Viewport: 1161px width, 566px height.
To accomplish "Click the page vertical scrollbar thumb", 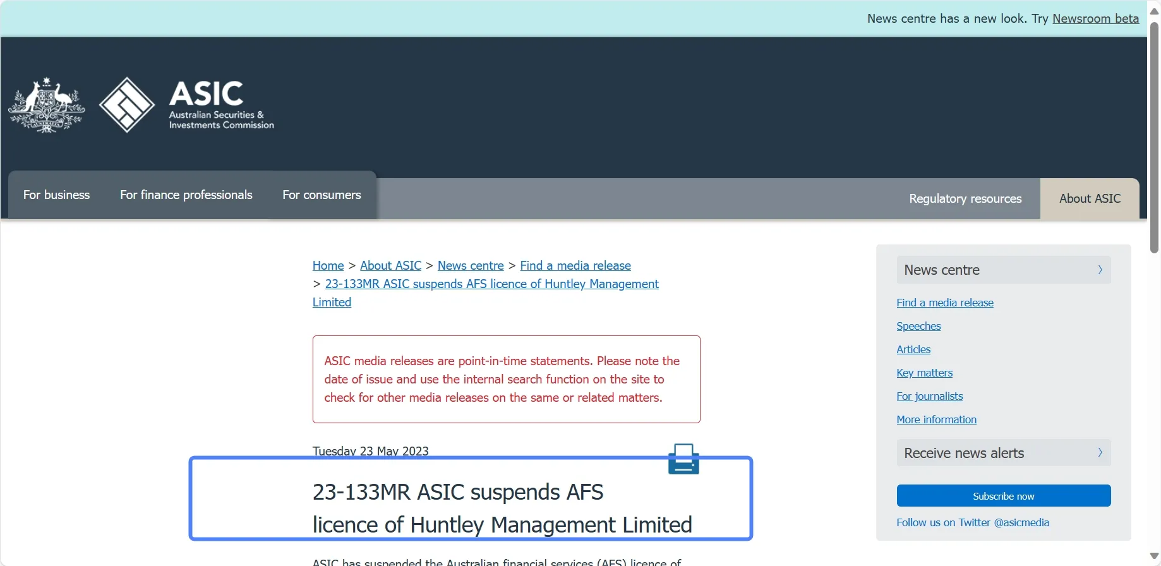I will click(x=1154, y=137).
